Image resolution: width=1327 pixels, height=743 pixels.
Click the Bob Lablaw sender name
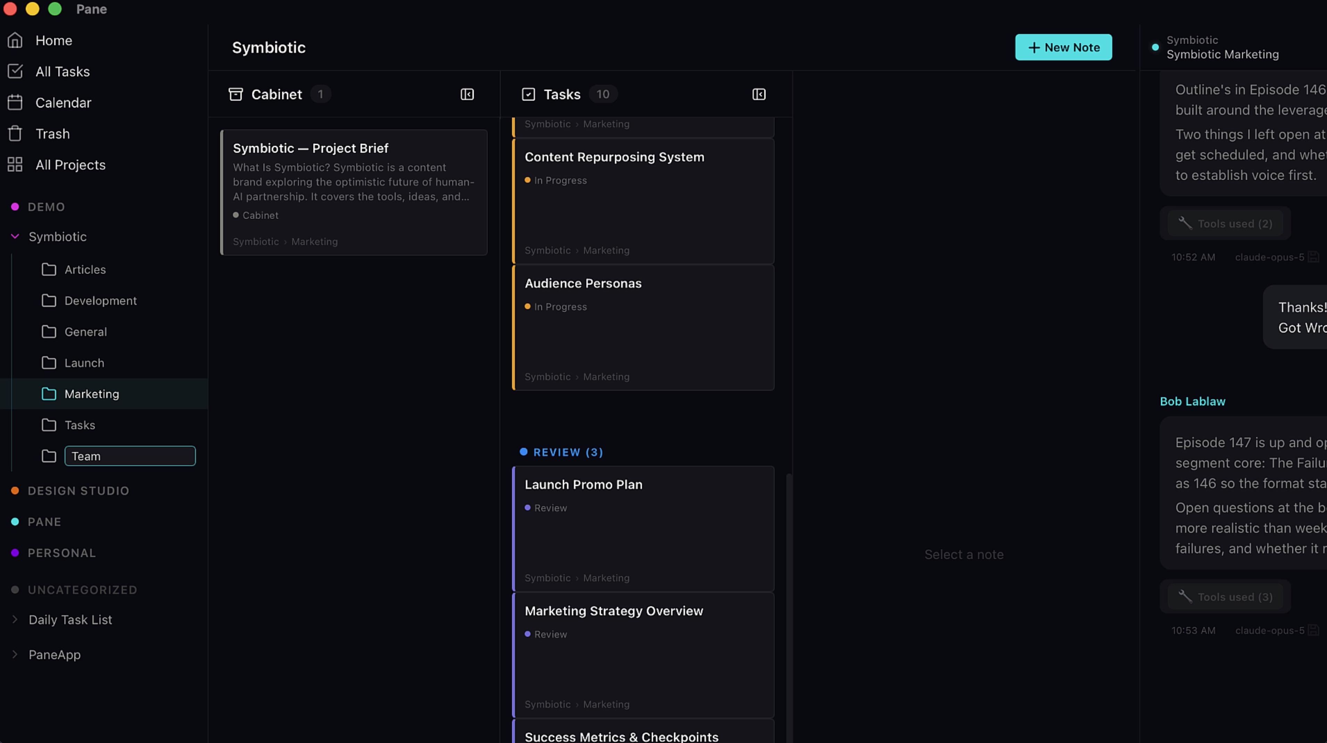1193,401
